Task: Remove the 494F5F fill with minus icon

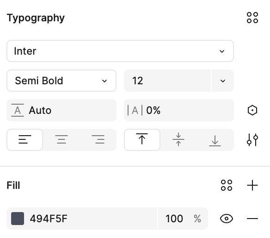Action: (x=252, y=219)
